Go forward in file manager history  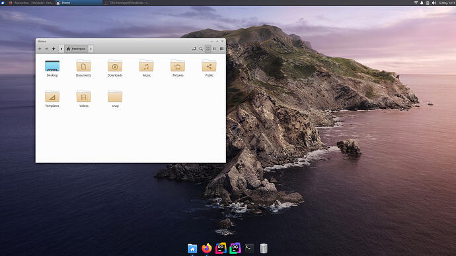point(46,49)
